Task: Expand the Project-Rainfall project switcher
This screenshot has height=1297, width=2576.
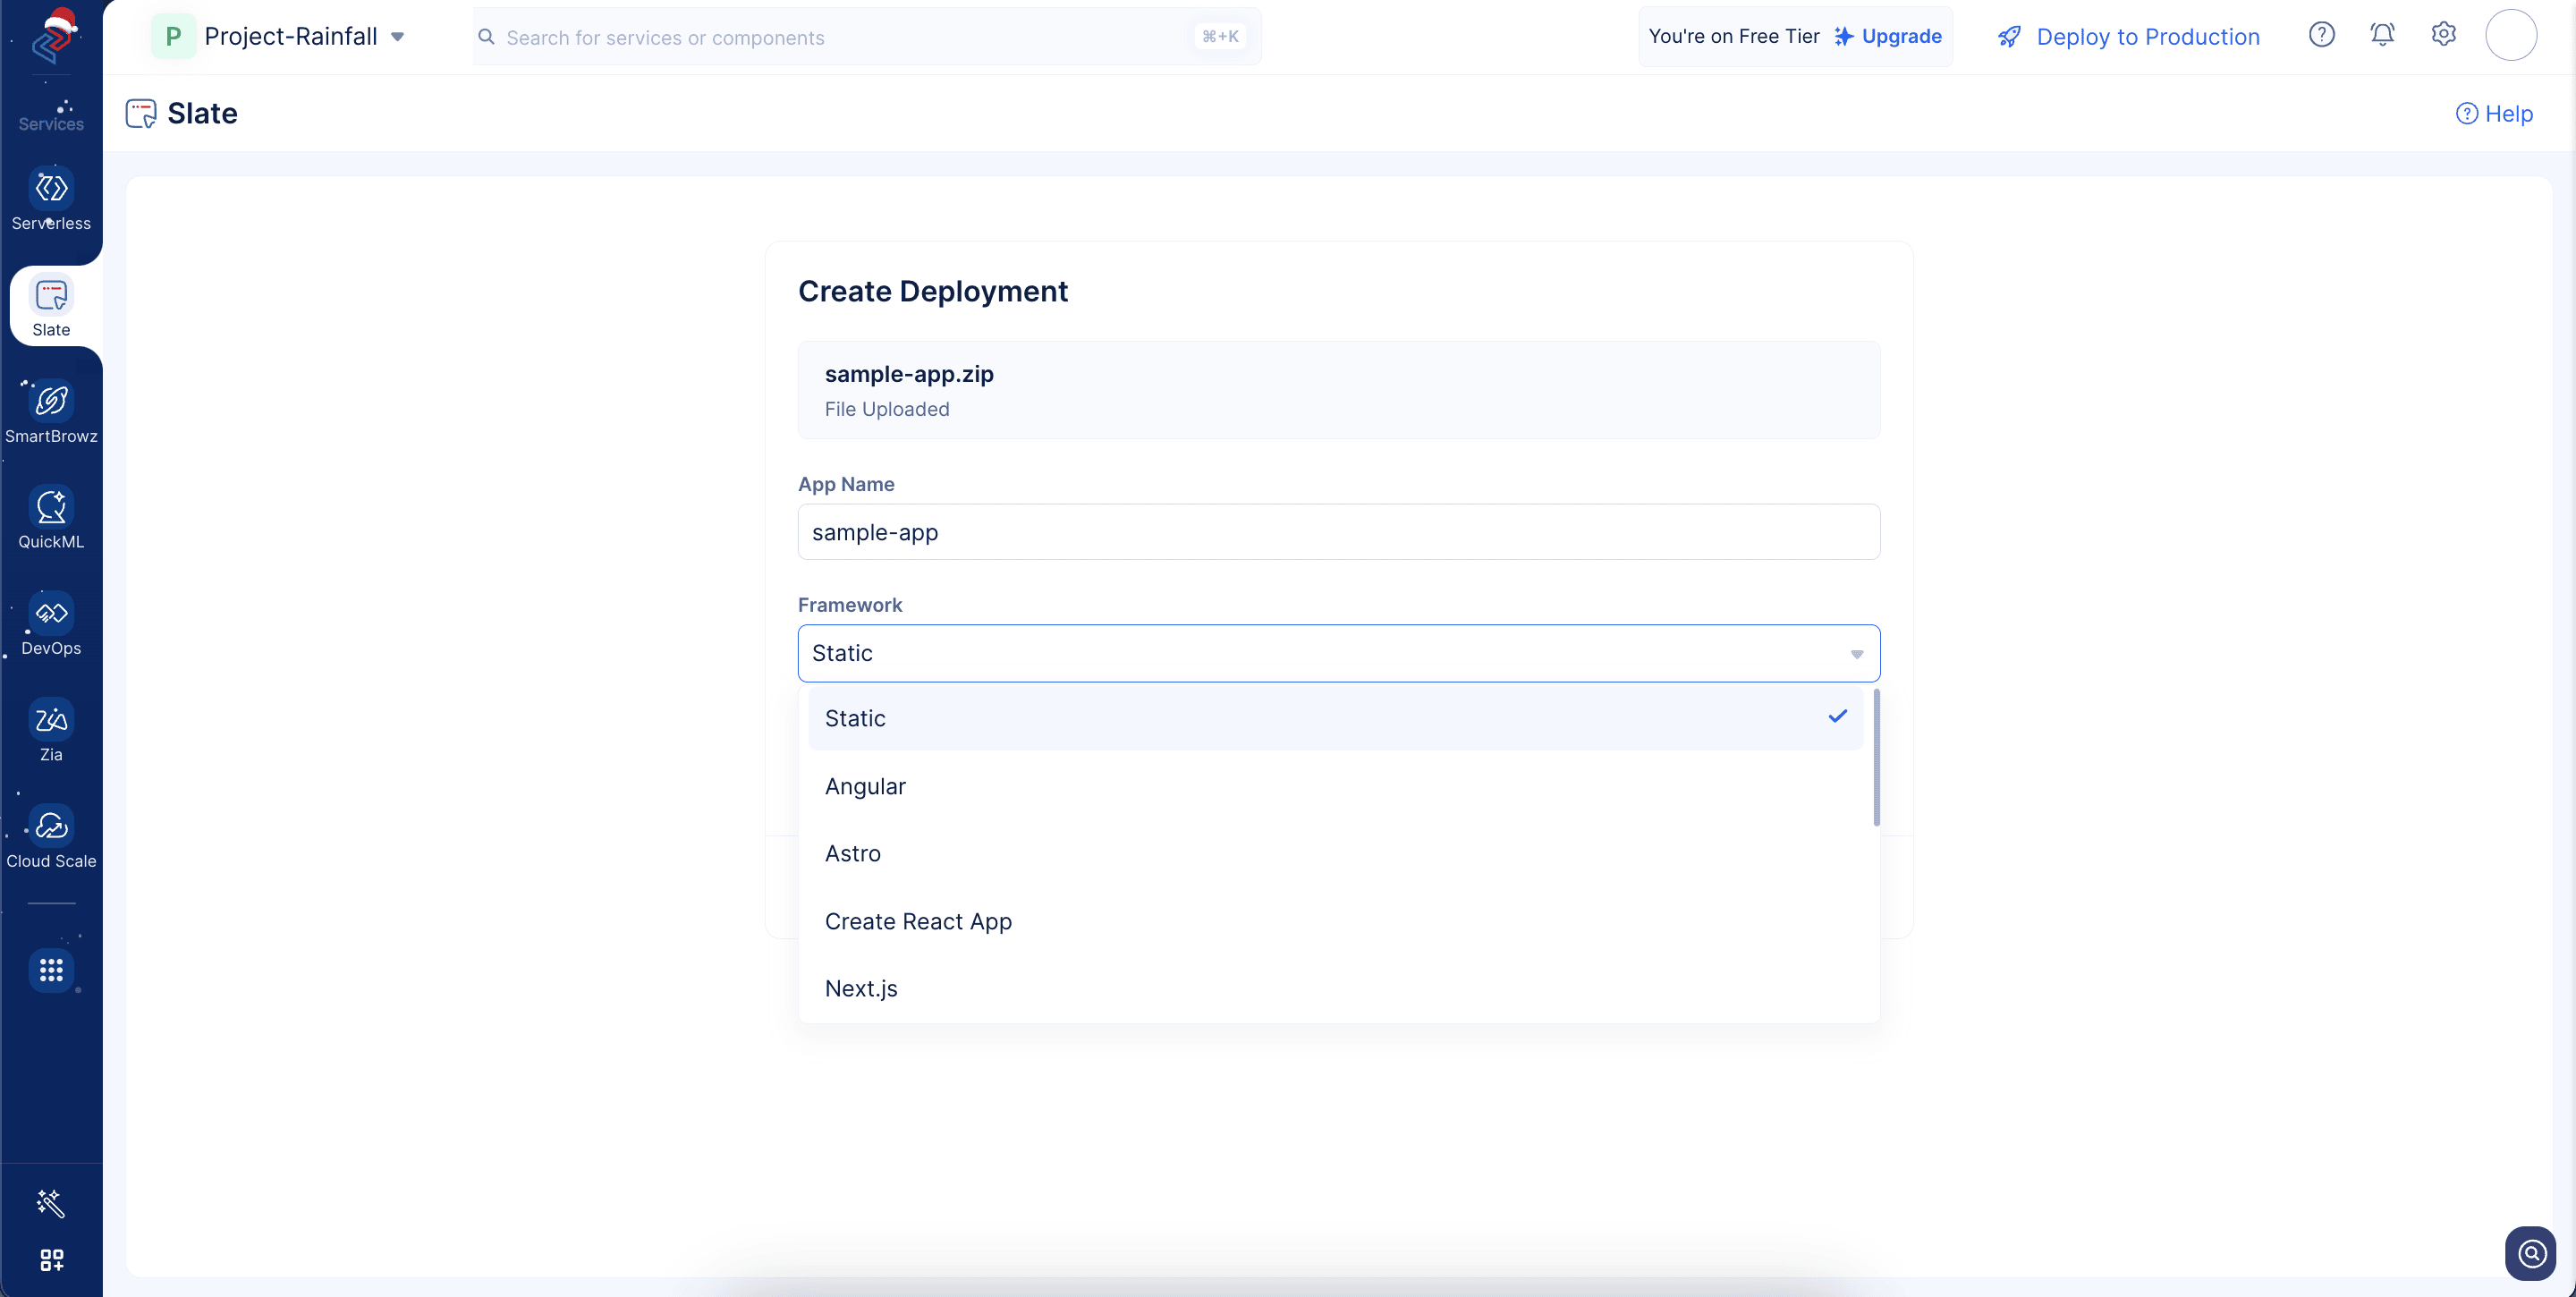Action: coord(397,37)
